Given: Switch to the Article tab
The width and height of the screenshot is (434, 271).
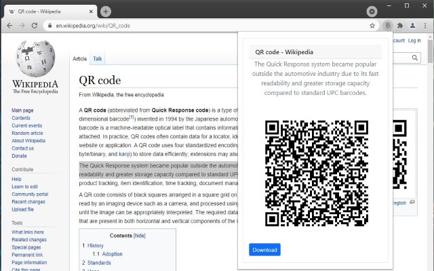Looking at the screenshot, I should 80,59.
